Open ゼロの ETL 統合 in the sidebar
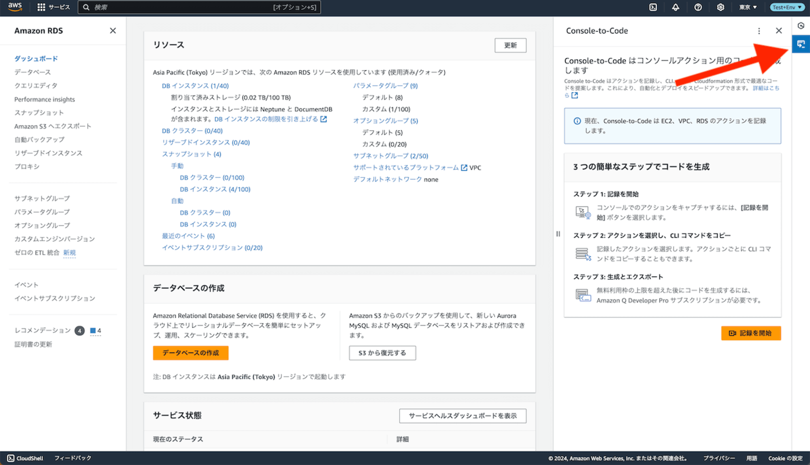810x465 pixels. coord(37,253)
